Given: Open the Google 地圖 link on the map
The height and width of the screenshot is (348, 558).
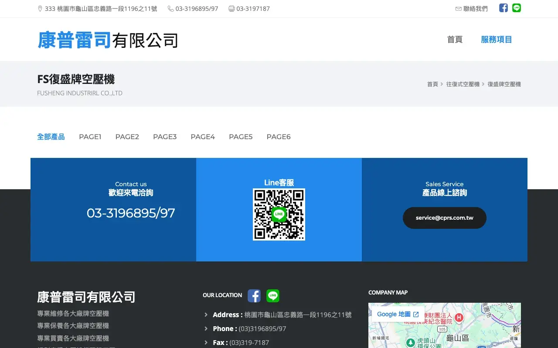Looking at the screenshot, I should point(398,314).
